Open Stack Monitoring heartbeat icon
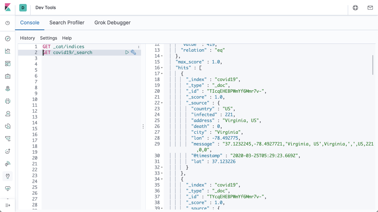 coord(8,189)
